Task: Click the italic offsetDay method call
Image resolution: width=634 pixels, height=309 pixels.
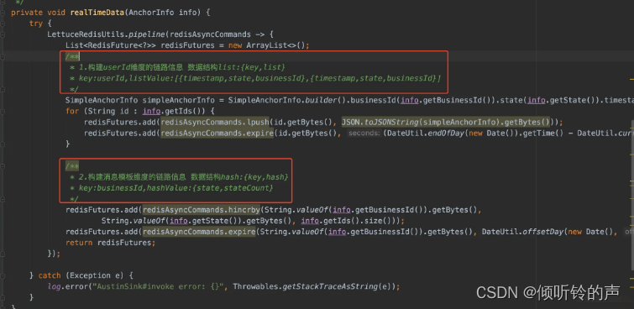Action: [543, 232]
